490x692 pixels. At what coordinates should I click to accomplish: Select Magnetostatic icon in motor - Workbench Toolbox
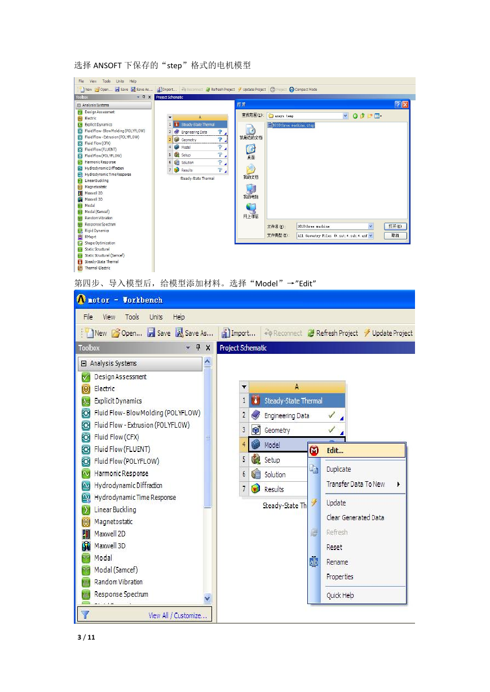coord(86,522)
